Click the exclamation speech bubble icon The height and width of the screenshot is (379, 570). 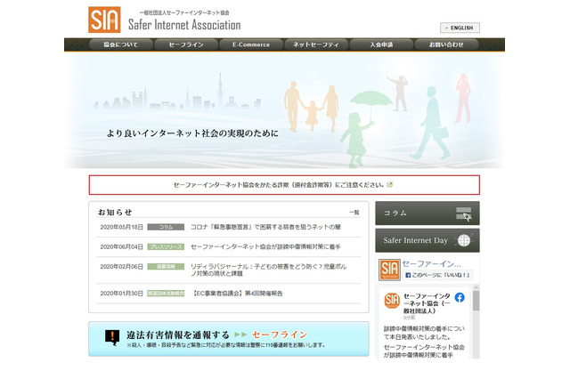coord(112,337)
